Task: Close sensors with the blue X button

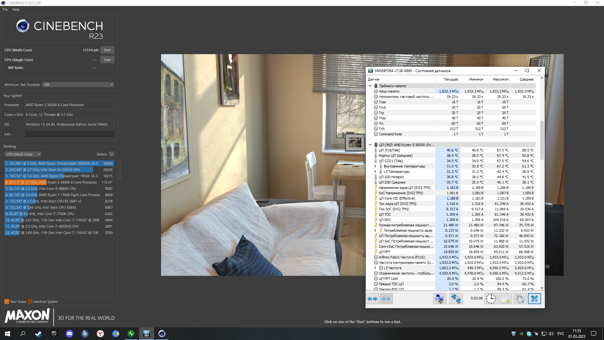Action: [x=534, y=299]
